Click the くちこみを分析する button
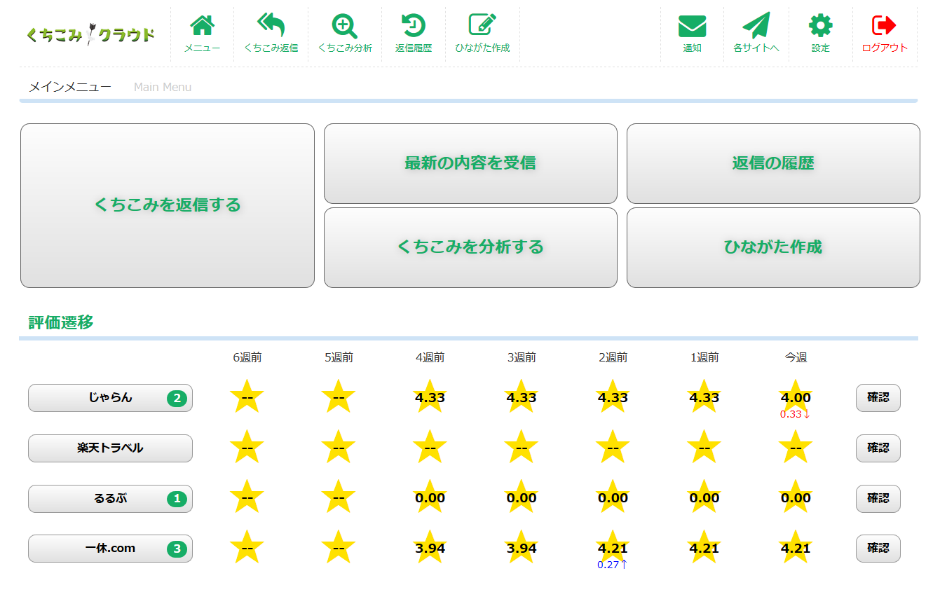The image size is (947, 592). (470, 247)
